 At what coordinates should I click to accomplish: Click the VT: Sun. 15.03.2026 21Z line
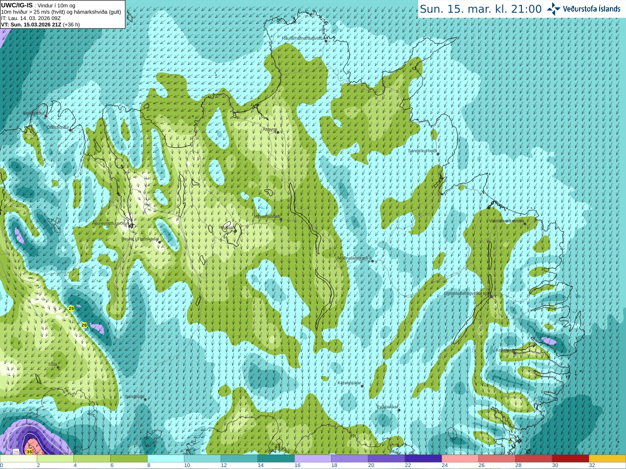pos(40,24)
